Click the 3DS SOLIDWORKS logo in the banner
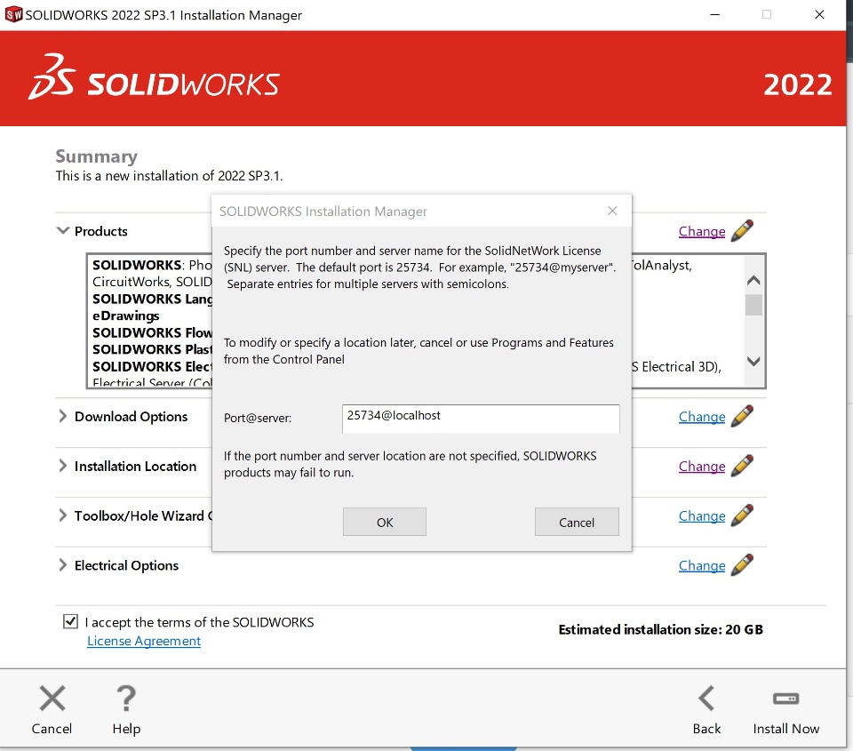The width and height of the screenshot is (853, 751). (x=154, y=78)
